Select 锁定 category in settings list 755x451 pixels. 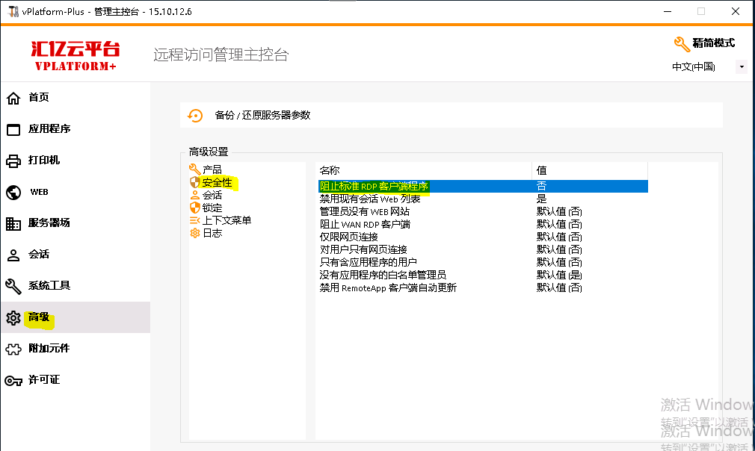click(212, 208)
